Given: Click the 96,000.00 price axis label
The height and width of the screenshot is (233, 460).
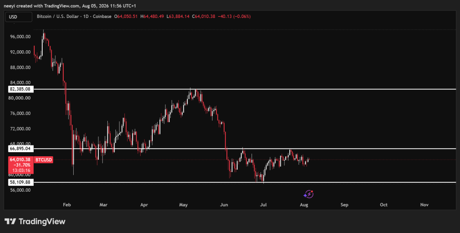Looking at the screenshot, I should (20, 37).
